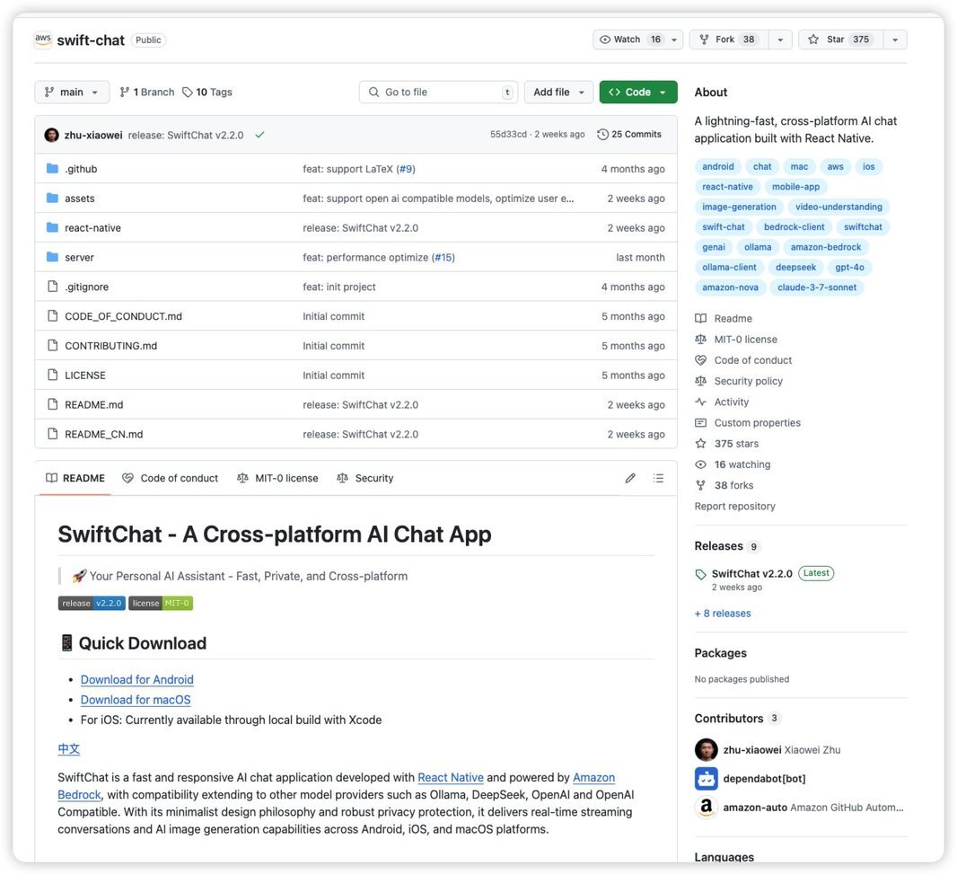Click the React Native hyperlink in description
This screenshot has height=875, width=957.
(451, 777)
